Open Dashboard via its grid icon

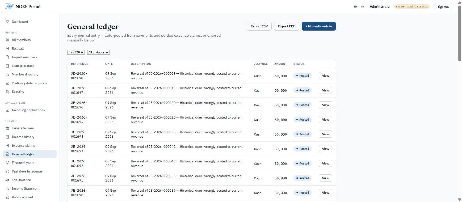(x=7, y=22)
